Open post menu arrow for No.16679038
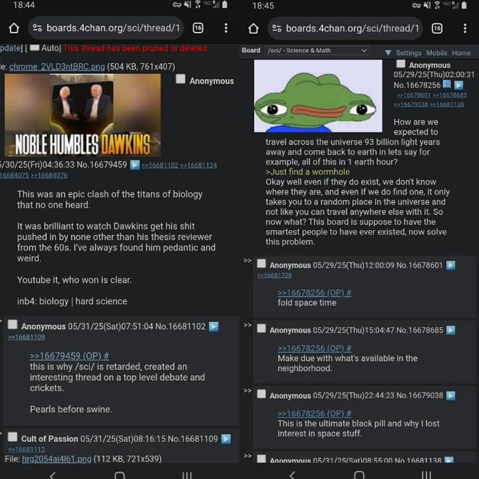 pos(450,396)
